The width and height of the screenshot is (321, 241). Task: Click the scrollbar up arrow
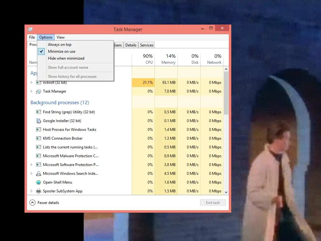(x=226, y=69)
